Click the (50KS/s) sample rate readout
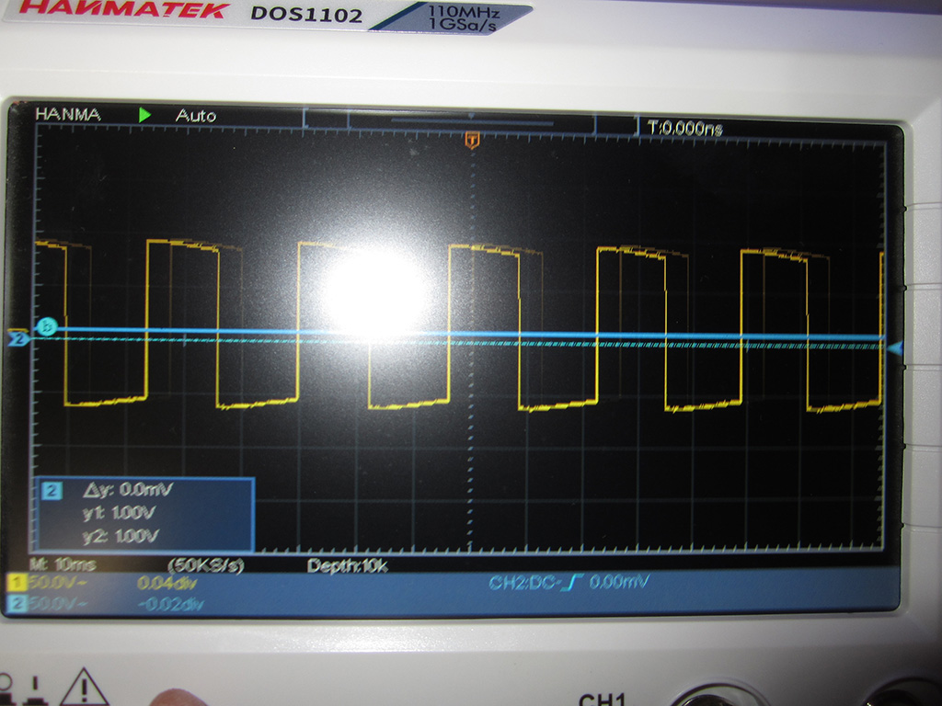The width and height of the screenshot is (942, 706). 205,565
